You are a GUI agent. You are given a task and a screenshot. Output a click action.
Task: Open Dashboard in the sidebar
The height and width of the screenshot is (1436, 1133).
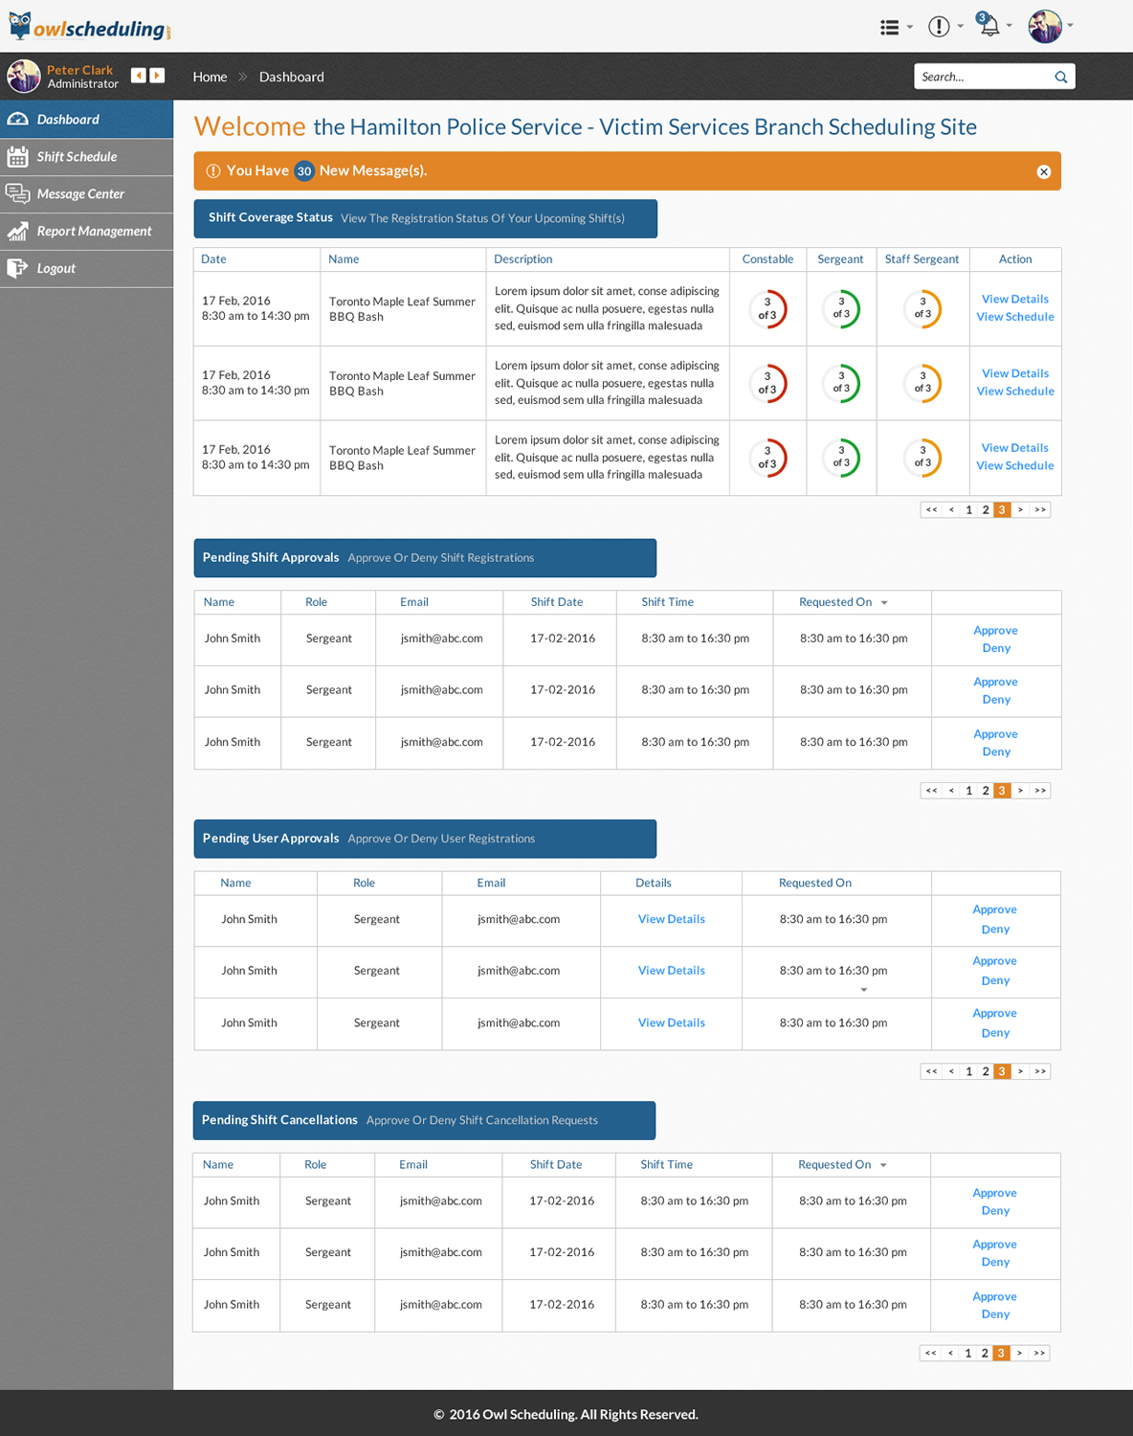pyautogui.click(x=86, y=120)
